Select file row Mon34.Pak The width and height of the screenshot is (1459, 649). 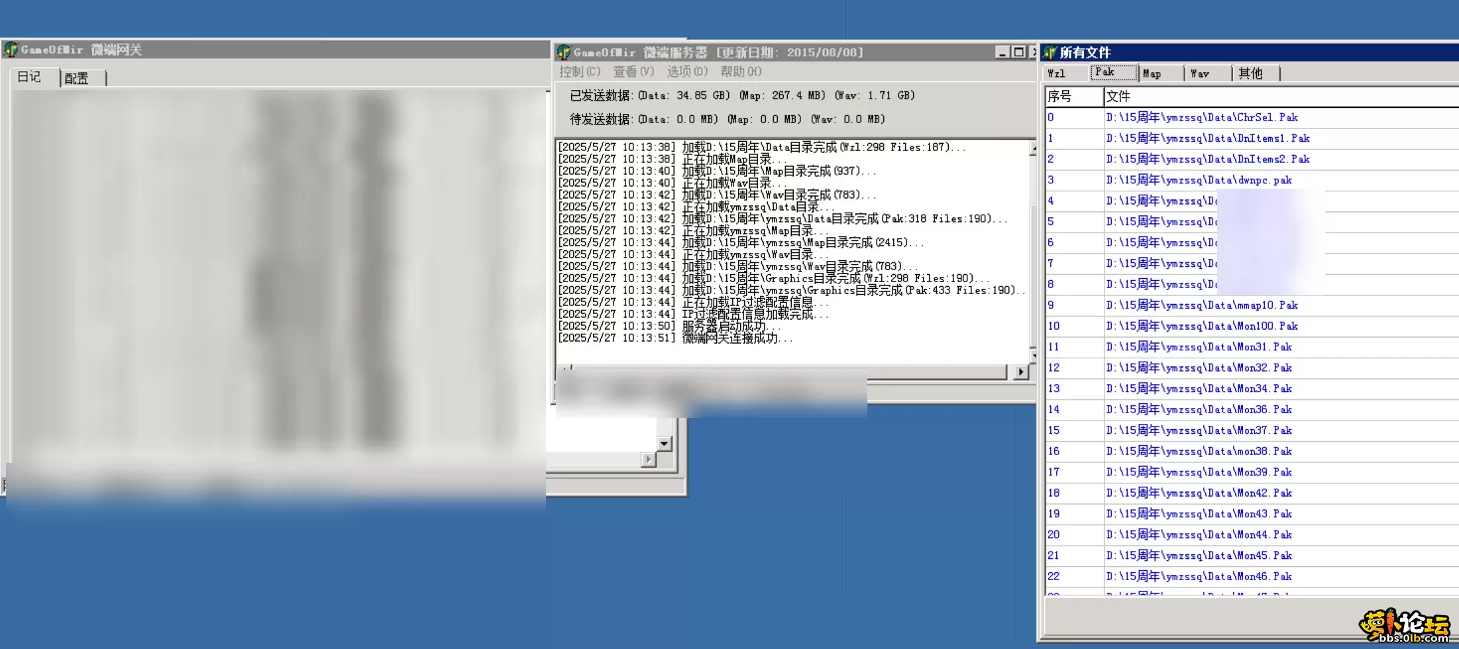(x=1252, y=389)
